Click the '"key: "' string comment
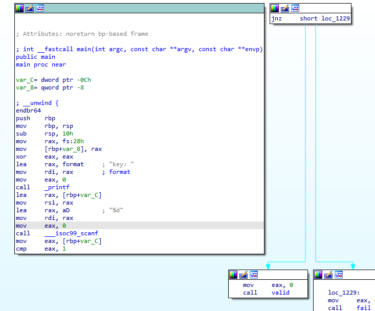The height and width of the screenshot is (311, 375). pos(121,164)
